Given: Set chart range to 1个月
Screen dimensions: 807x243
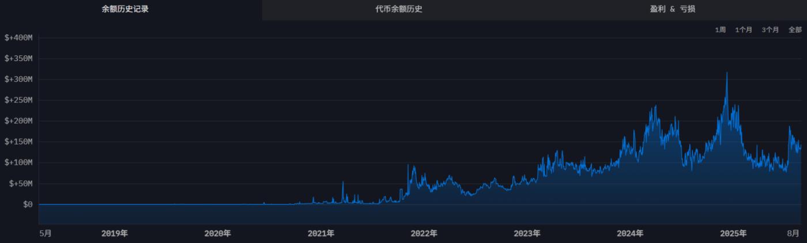Looking at the screenshot, I should point(744,29).
